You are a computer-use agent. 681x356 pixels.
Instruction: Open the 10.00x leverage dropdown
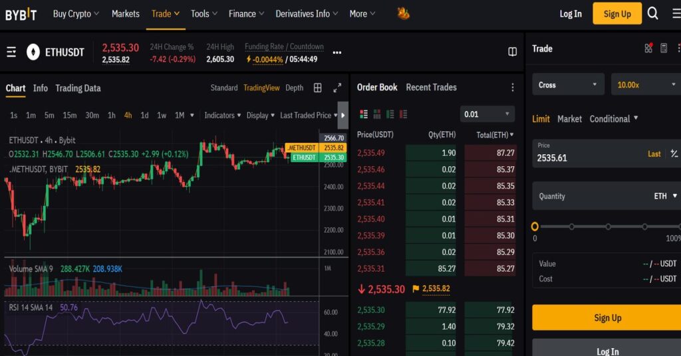pyautogui.click(x=646, y=84)
